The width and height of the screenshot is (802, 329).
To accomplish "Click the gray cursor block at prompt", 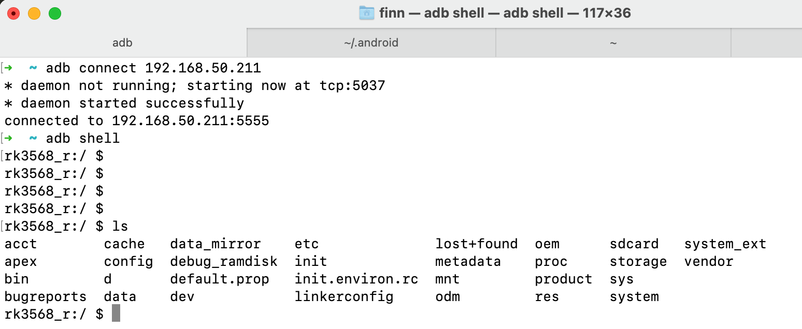I will click(x=116, y=313).
